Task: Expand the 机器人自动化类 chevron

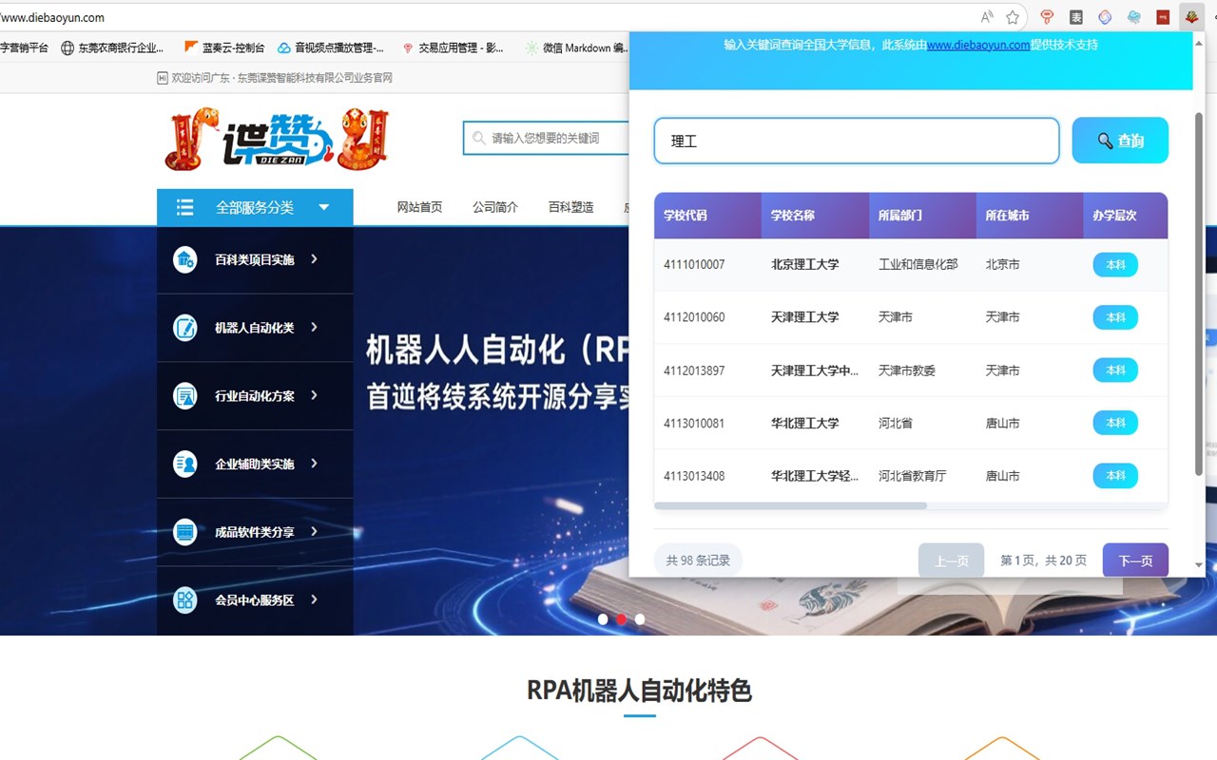Action: pyautogui.click(x=315, y=328)
